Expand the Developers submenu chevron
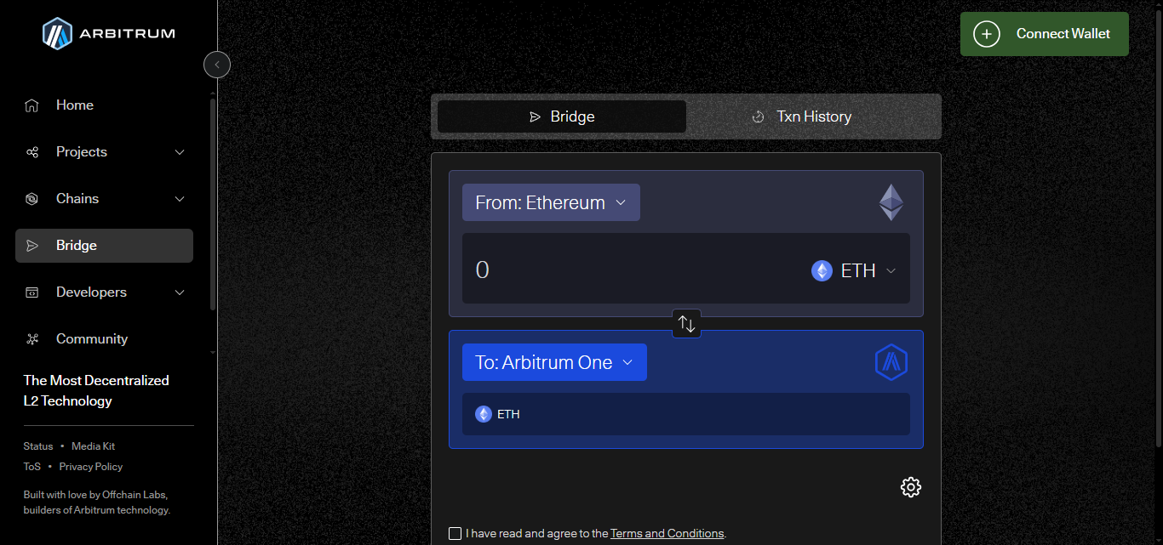1163x545 pixels. tap(180, 292)
